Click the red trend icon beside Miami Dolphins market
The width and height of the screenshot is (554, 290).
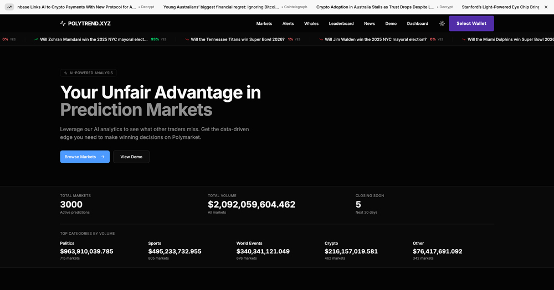(x=464, y=40)
